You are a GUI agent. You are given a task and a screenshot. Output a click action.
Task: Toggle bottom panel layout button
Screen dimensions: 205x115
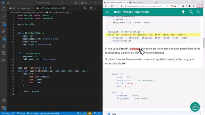[x=79, y=3]
